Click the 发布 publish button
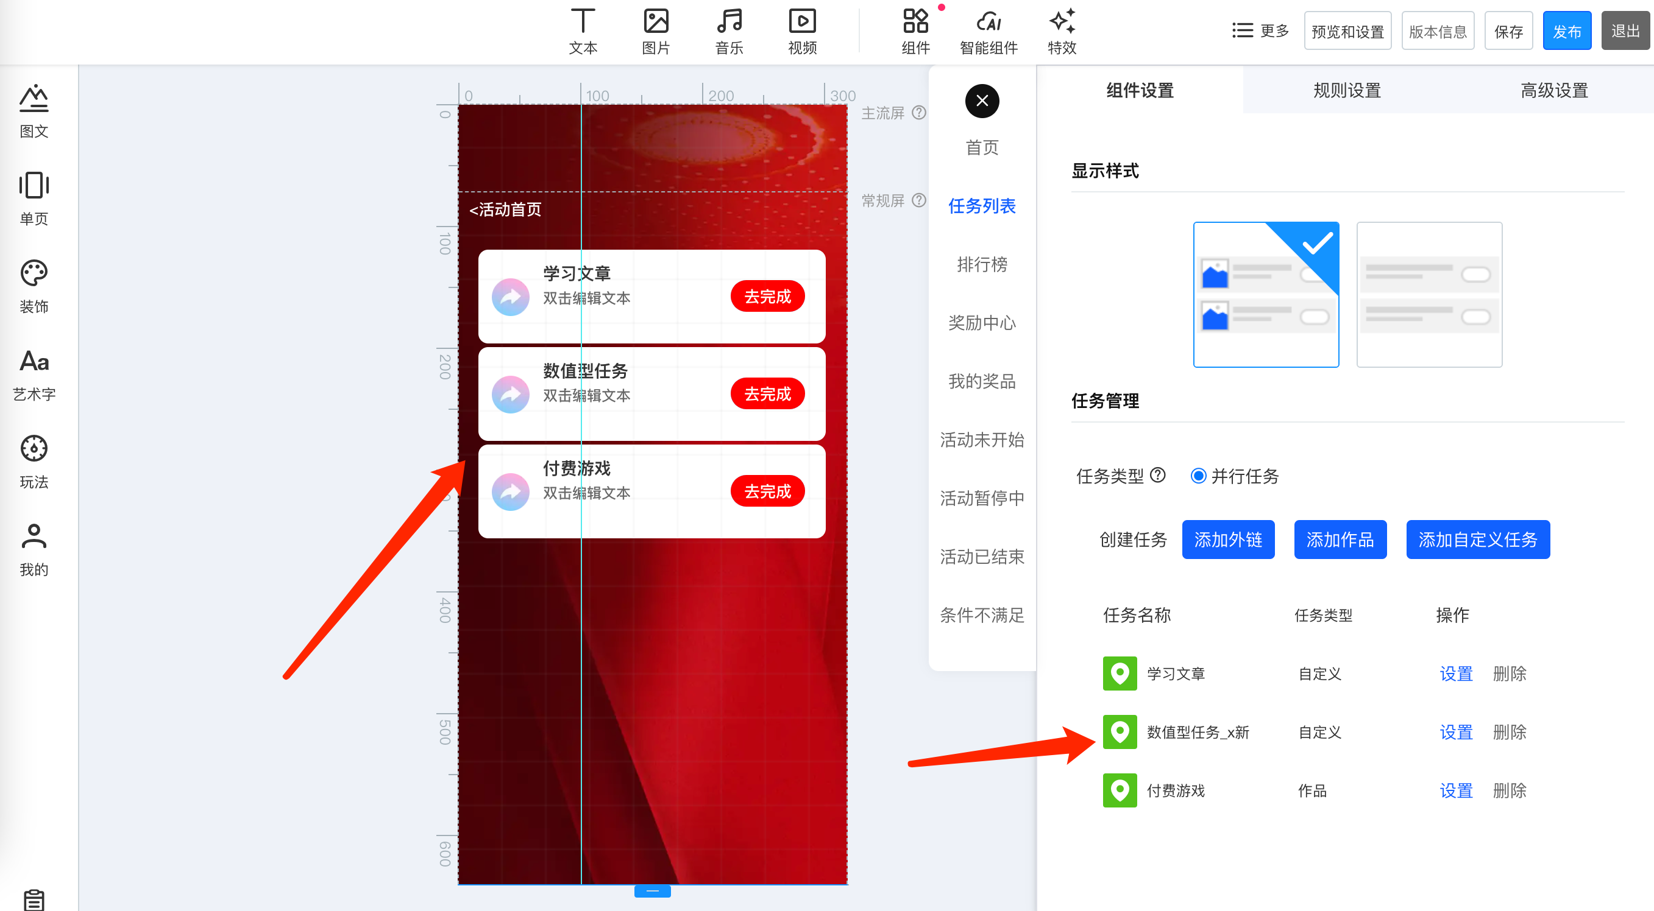1654x911 pixels. click(1566, 31)
